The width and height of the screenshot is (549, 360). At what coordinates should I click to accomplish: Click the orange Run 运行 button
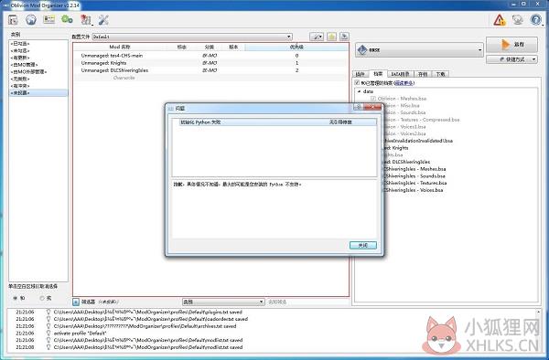[511, 45]
